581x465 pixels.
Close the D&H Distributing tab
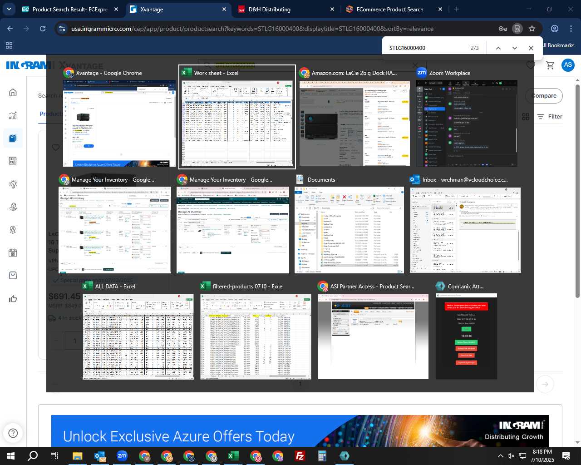pyautogui.click(x=332, y=9)
